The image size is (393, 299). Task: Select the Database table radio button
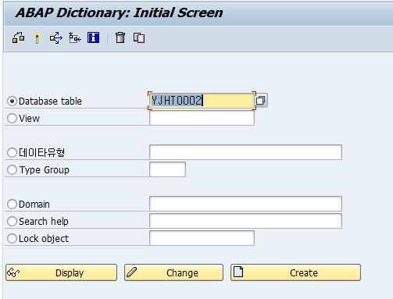(x=12, y=101)
